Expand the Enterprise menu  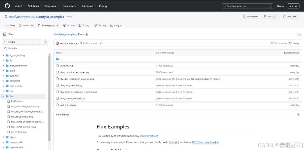click(x=89, y=6)
